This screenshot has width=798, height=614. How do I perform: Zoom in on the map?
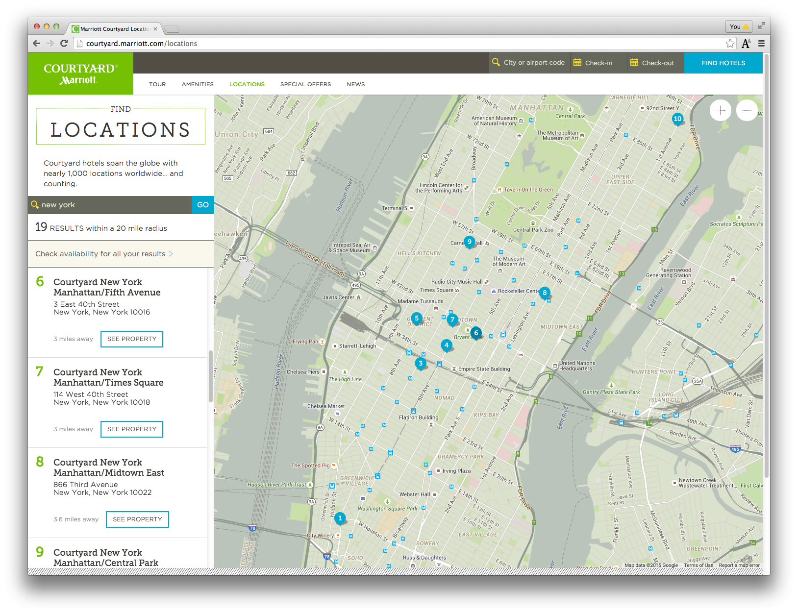point(720,110)
